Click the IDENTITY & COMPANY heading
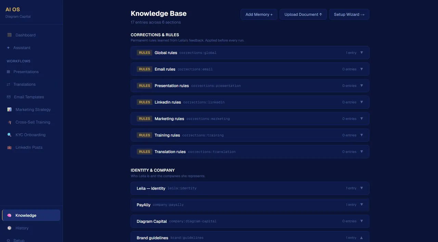Screen dimensions: 438x242 [x=153, y=170]
